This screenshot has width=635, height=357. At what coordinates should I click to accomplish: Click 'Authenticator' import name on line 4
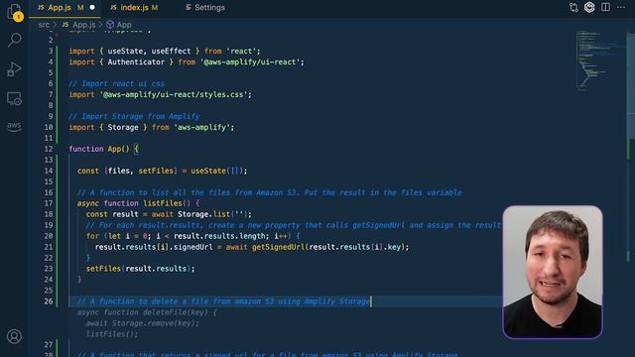click(x=136, y=61)
